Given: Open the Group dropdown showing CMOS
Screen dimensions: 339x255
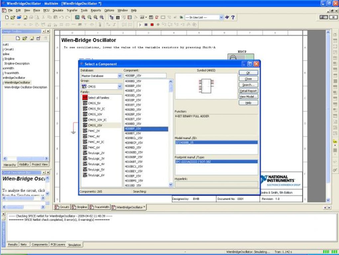Looking at the screenshot, I should tap(120, 86).
